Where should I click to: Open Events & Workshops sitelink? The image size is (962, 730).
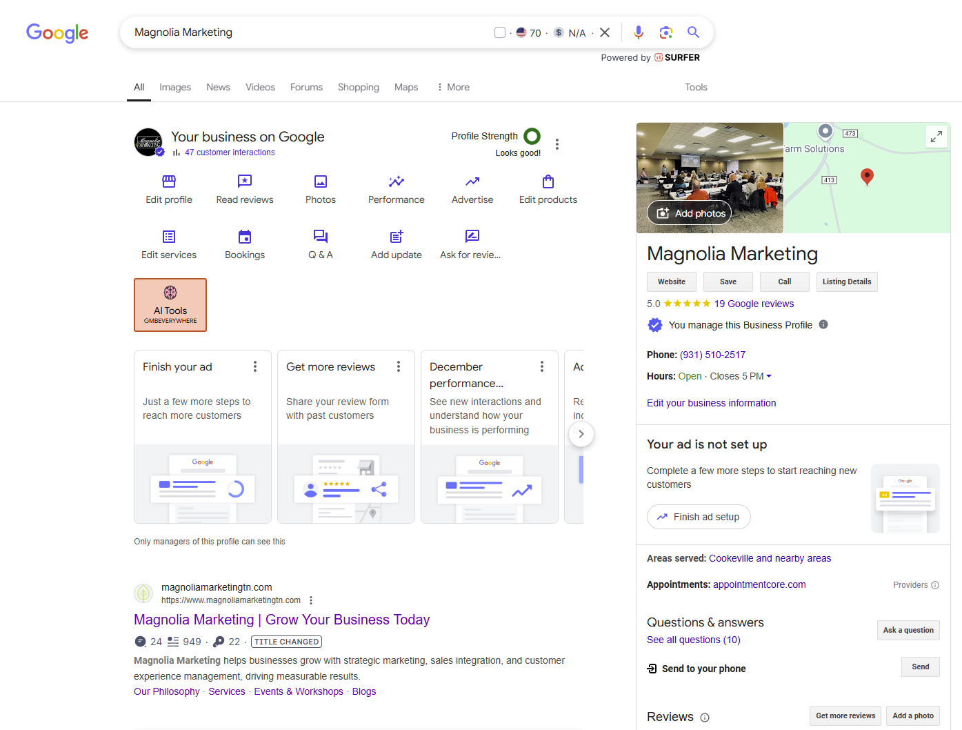pos(299,691)
